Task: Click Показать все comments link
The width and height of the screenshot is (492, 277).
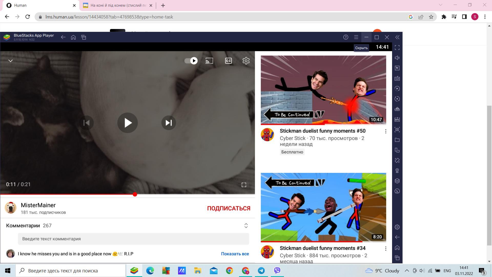Action: [x=235, y=254]
